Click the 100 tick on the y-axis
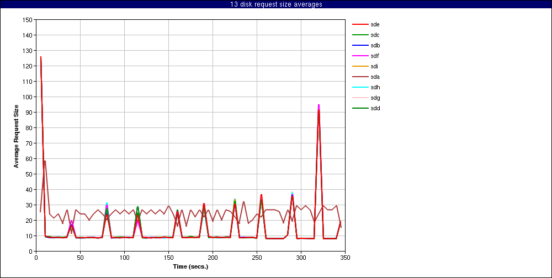 point(28,97)
